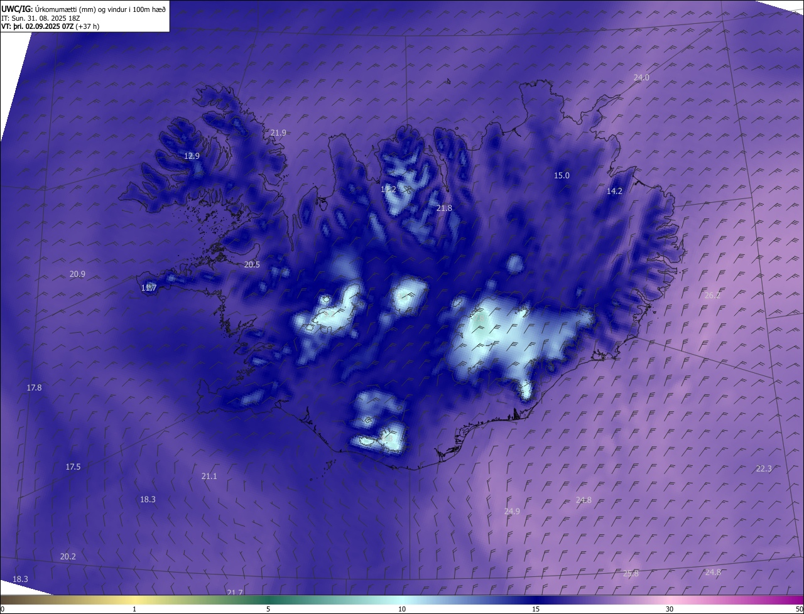Screen dimensions: 804x614
Task: Click the 10 tick on the color scale
Action: [402, 609]
